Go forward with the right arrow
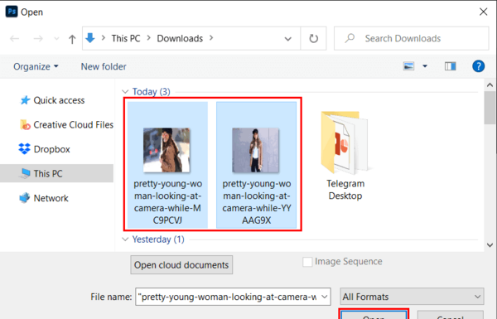The image size is (497, 319). [38, 39]
